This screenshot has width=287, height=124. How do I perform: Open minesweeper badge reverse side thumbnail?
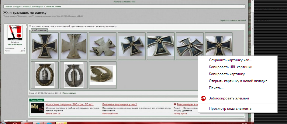pyautogui.click(x=74, y=75)
